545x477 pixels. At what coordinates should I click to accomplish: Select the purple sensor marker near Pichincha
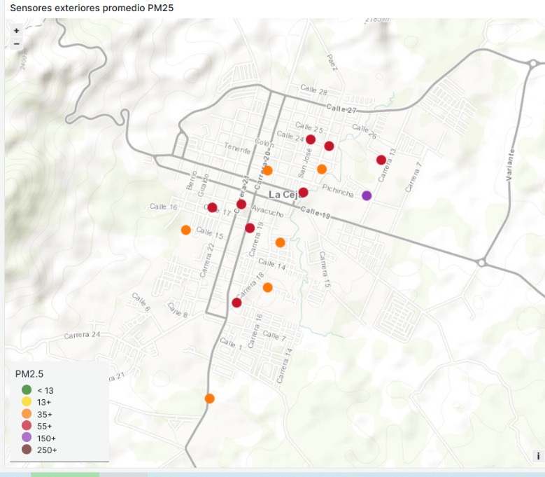click(x=367, y=195)
